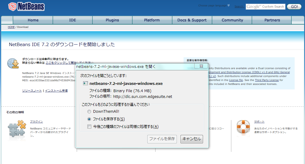305x164 pixels.
Task: Open the Third Party License link
Action: click(x=267, y=80)
